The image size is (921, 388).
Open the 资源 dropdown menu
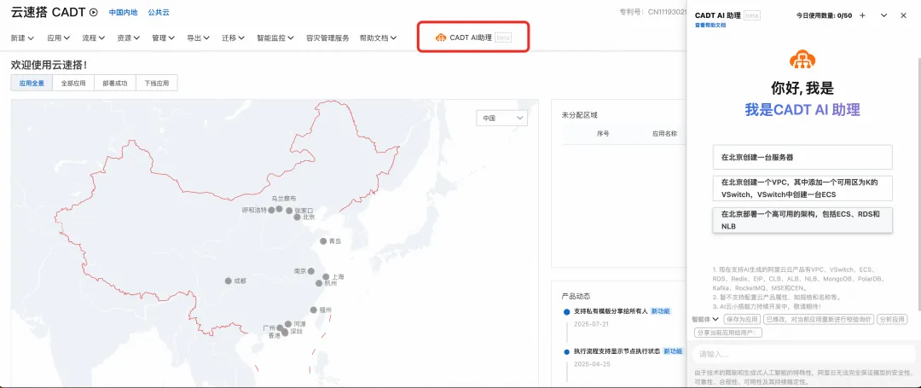pos(128,38)
